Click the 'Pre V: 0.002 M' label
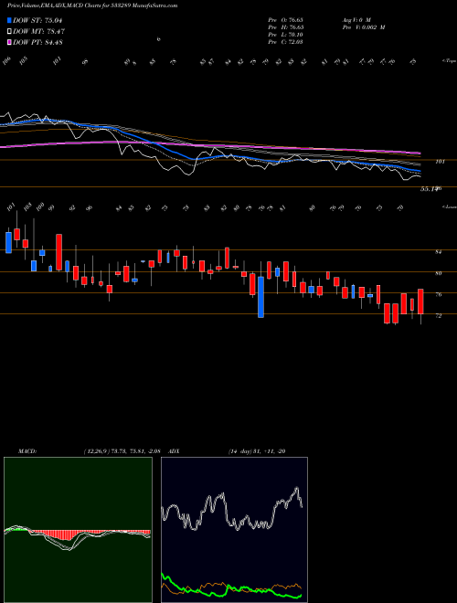This screenshot has width=457, height=603. coord(363,27)
